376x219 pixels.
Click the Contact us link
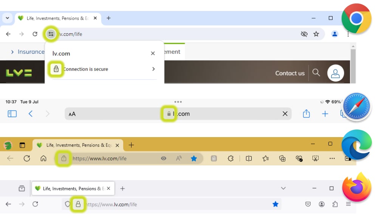point(290,73)
